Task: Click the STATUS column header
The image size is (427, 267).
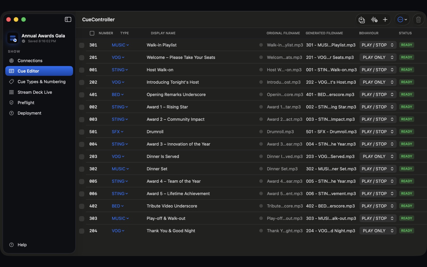Action: tap(405, 33)
